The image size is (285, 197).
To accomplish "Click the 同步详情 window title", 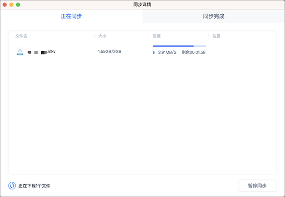I will pyautogui.click(x=142, y=5).
